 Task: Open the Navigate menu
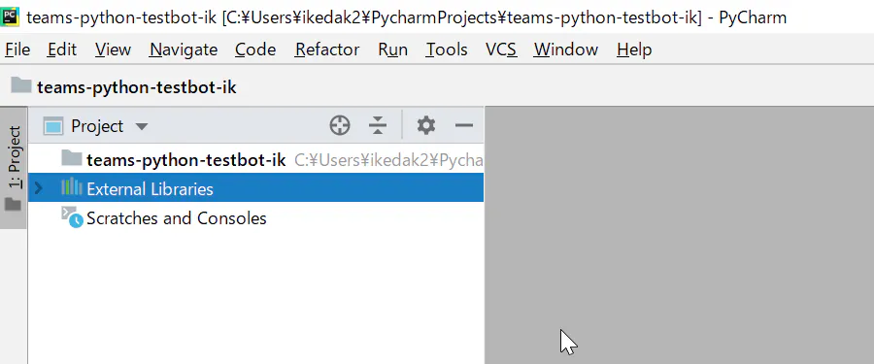pos(184,50)
